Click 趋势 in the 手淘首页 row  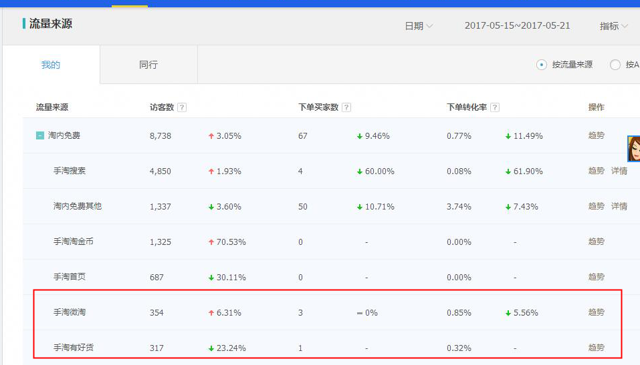(x=596, y=277)
